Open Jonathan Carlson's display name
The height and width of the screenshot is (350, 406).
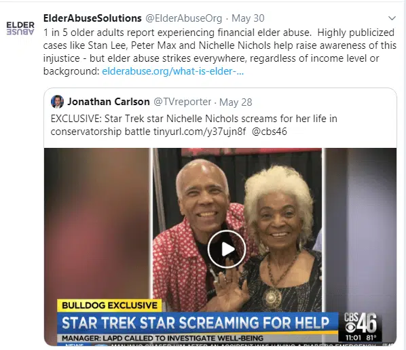click(x=109, y=102)
